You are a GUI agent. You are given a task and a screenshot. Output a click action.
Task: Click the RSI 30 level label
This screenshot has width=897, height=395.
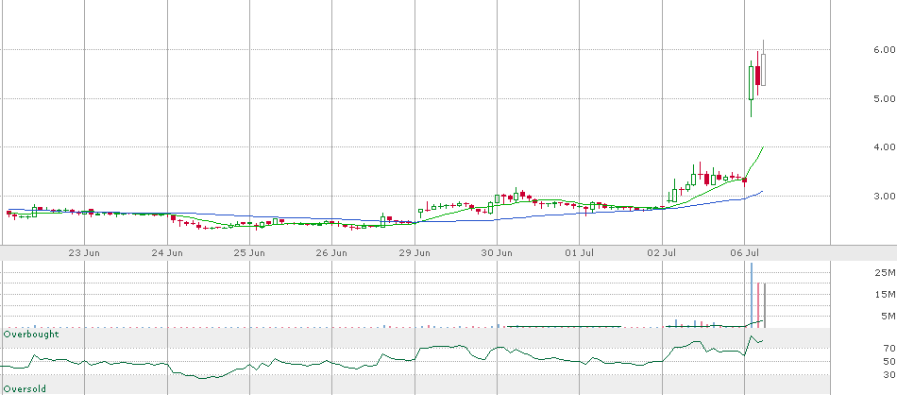889,375
